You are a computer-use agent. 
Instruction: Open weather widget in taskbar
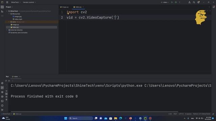(6, 118)
